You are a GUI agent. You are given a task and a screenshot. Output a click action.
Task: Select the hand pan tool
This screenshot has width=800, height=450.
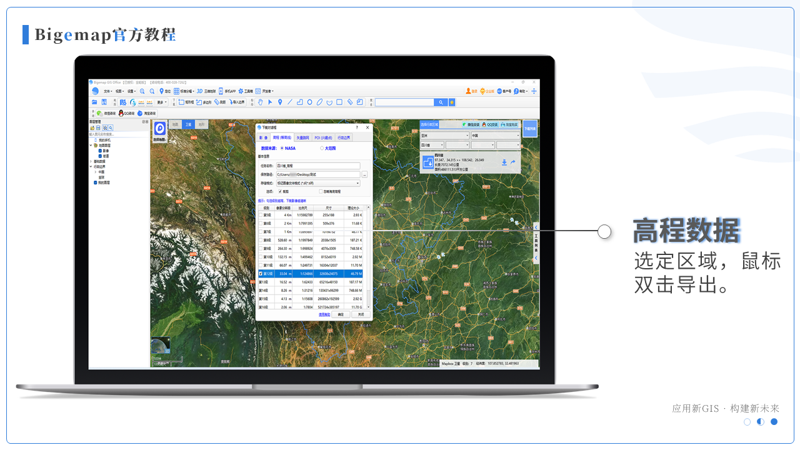tap(260, 102)
